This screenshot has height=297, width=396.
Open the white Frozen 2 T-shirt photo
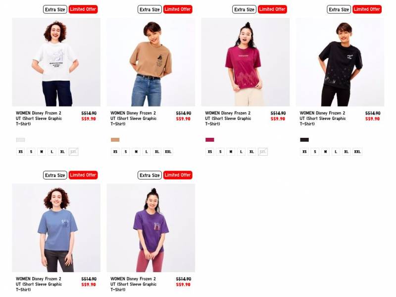tap(56, 62)
